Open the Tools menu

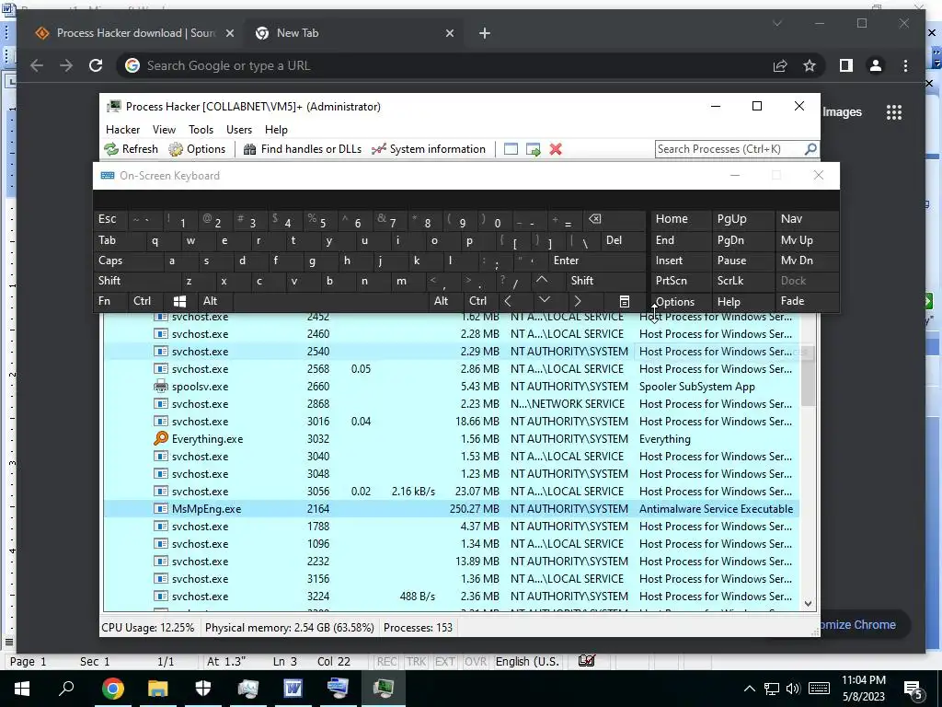click(201, 130)
